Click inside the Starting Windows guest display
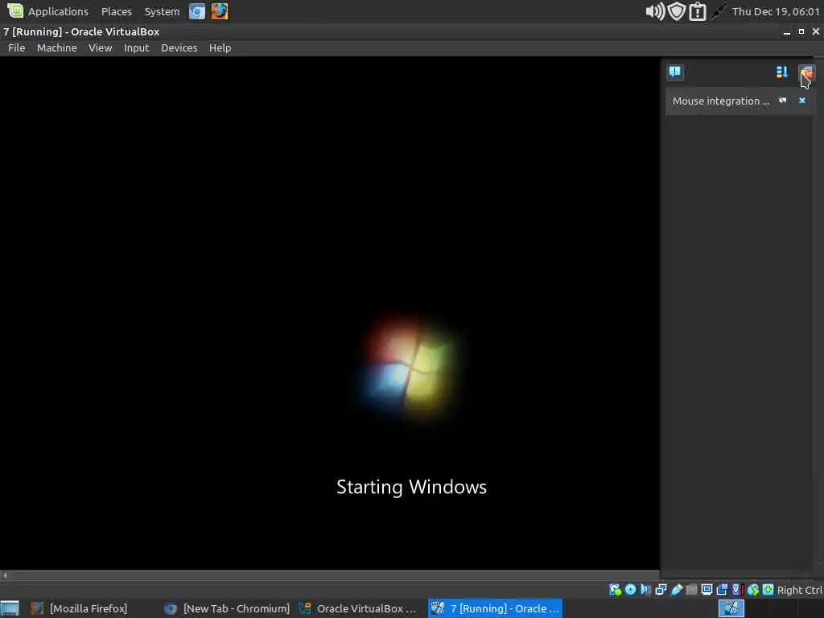 click(x=330, y=313)
